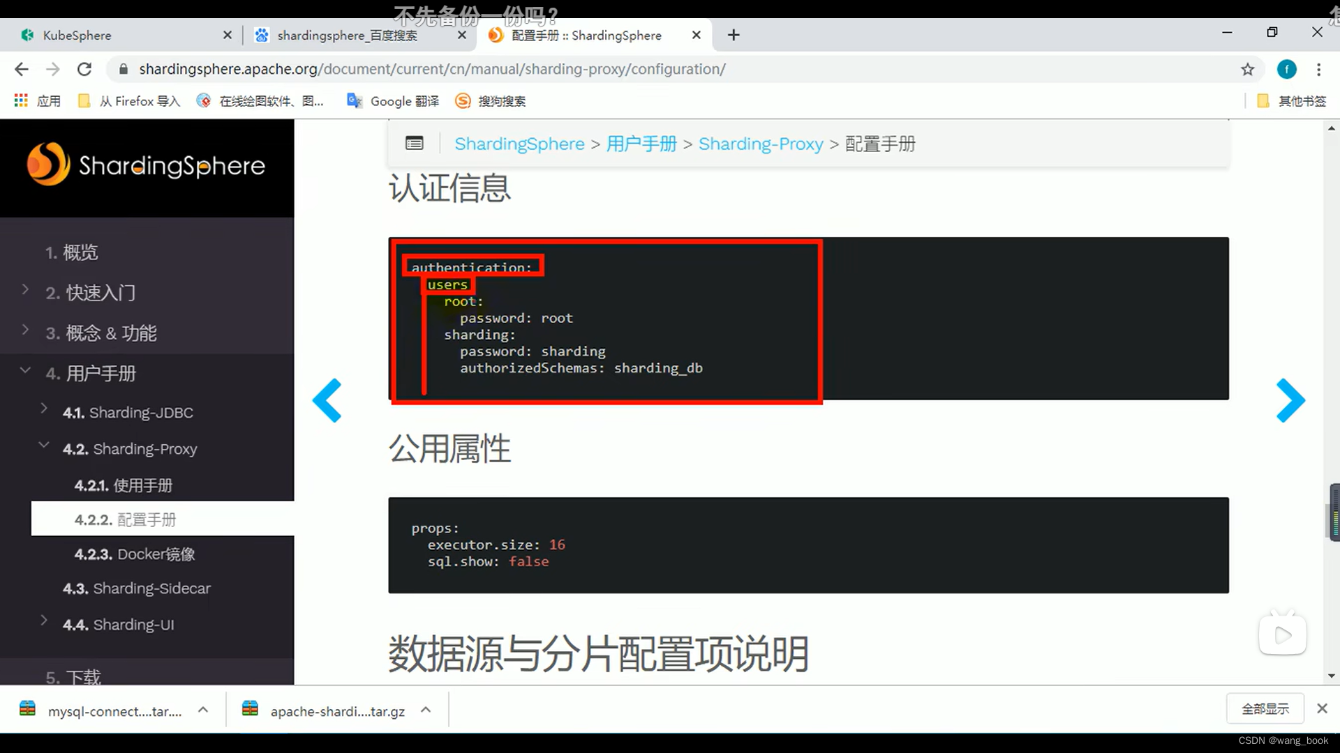Open the 在线绘图软件 bookmark
This screenshot has width=1340, height=753.
[261, 101]
